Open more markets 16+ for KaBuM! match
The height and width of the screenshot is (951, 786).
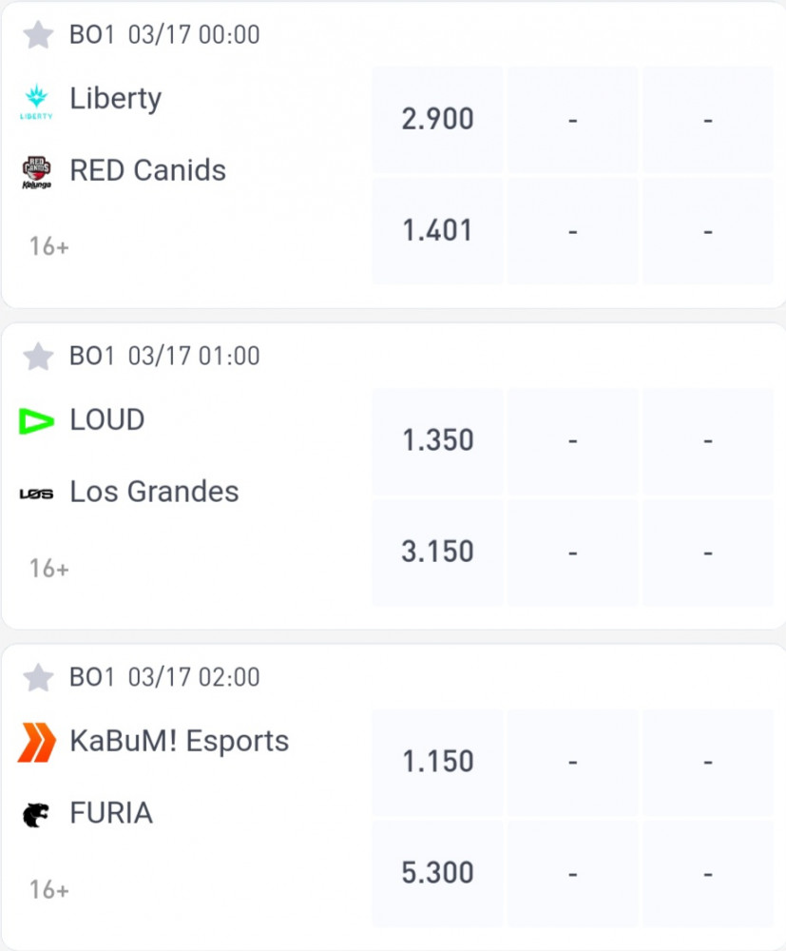point(49,890)
